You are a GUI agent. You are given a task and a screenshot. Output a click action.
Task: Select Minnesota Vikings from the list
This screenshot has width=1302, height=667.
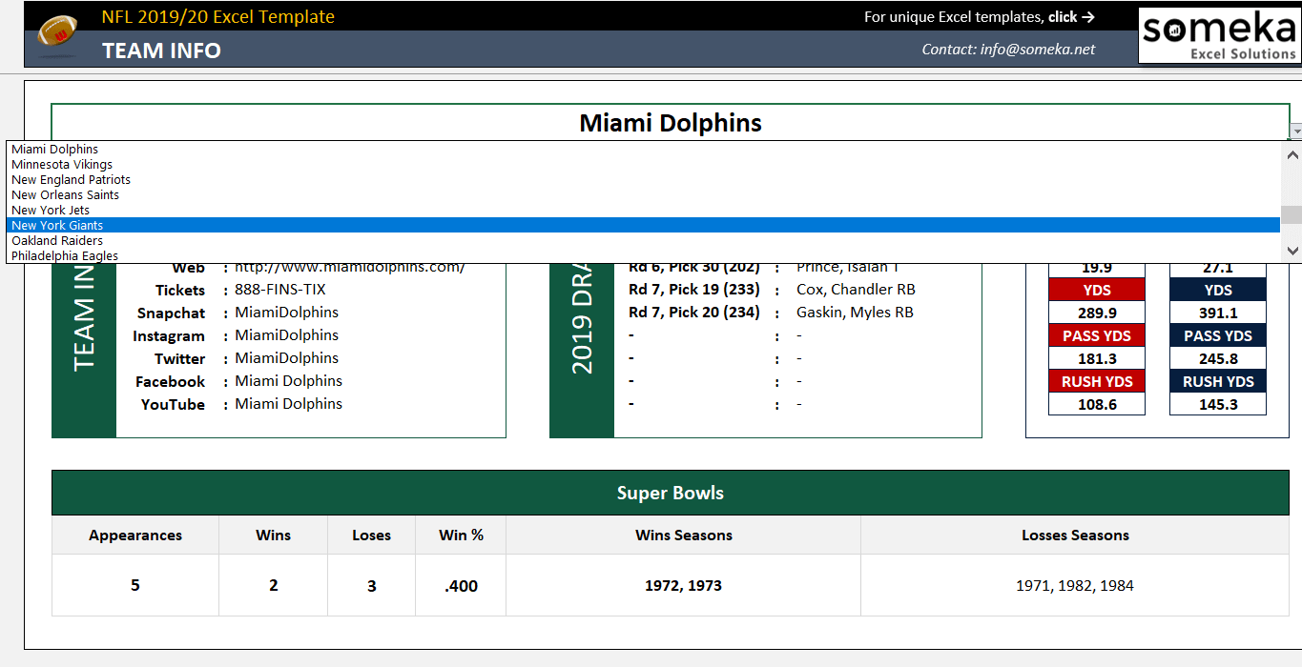[x=643, y=164]
